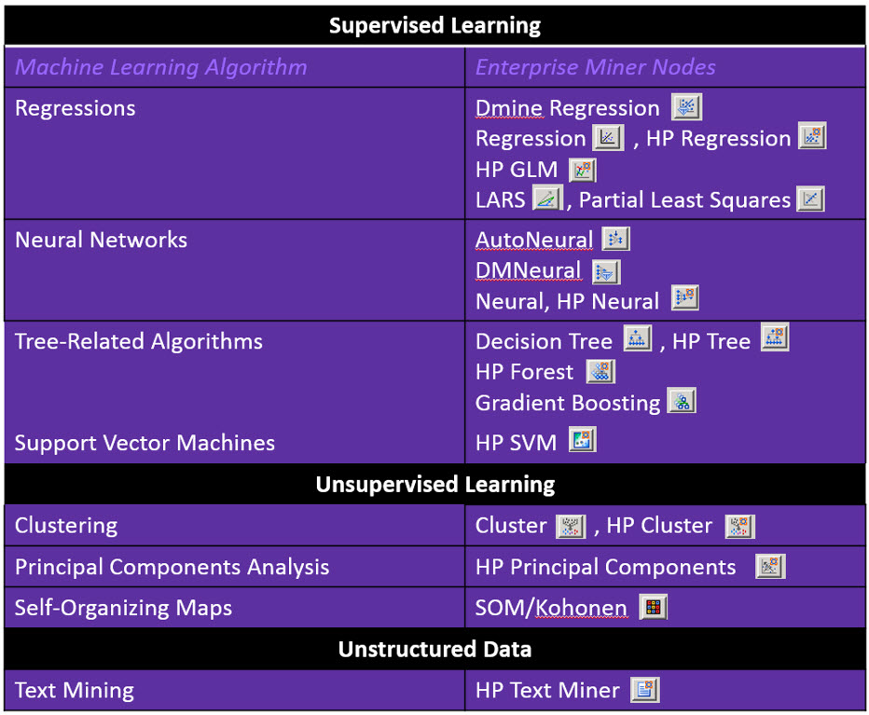Click the HP Cluster node icon
The image size is (869, 715).
coord(740,526)
